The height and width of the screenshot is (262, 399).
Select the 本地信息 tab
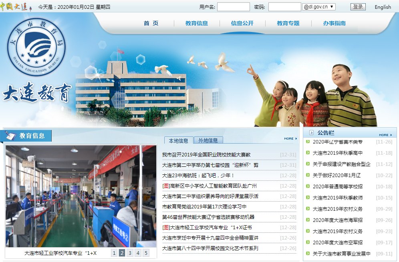(178, 140)
